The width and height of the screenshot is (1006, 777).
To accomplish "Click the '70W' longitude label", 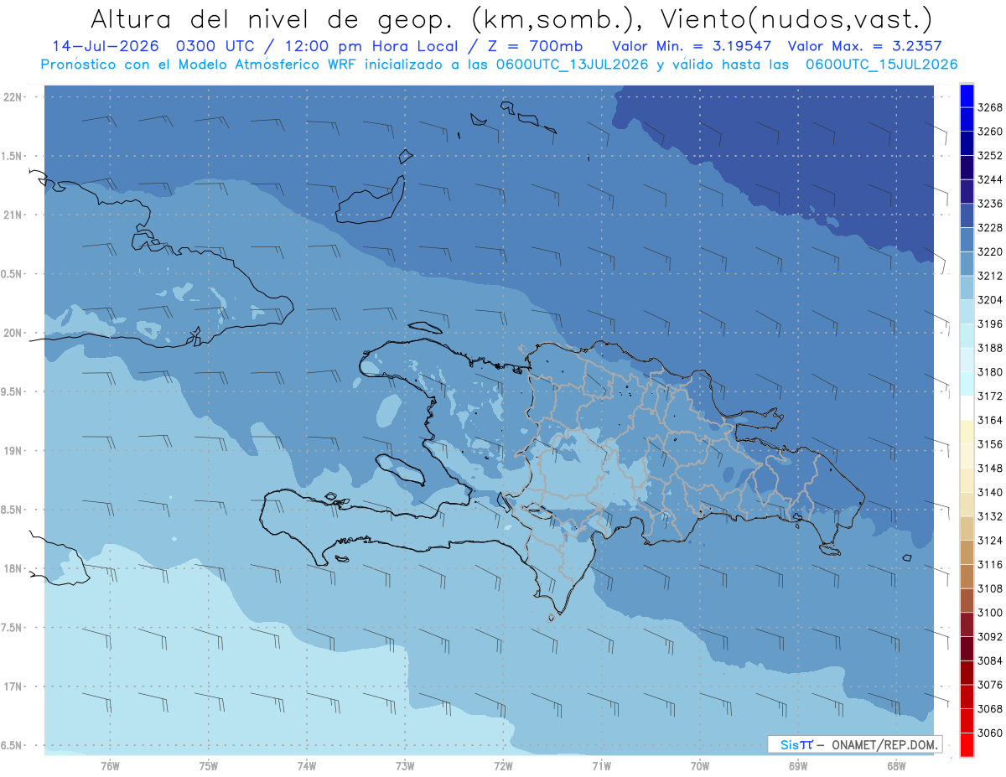I will (700, 766).
